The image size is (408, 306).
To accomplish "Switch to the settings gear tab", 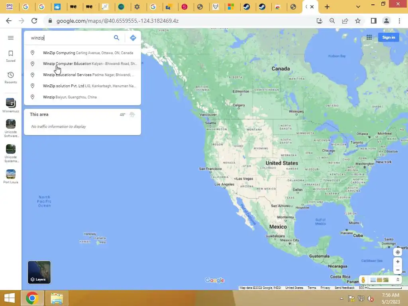I will point(137,7).
